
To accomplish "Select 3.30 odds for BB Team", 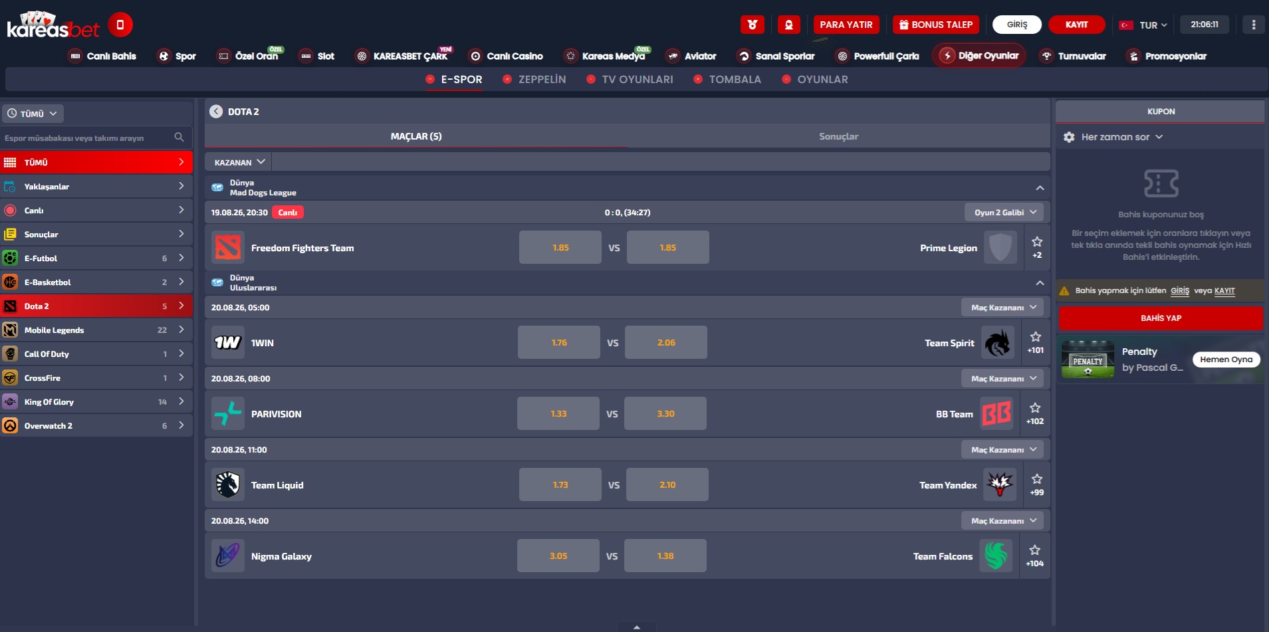I will coord(665,414).
